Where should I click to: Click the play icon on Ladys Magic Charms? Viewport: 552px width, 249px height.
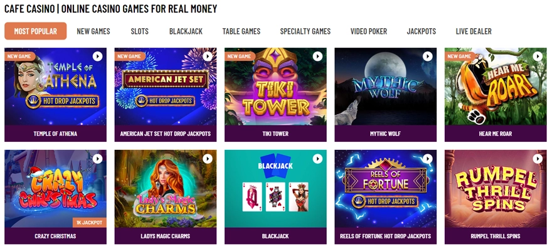point(208,159)
